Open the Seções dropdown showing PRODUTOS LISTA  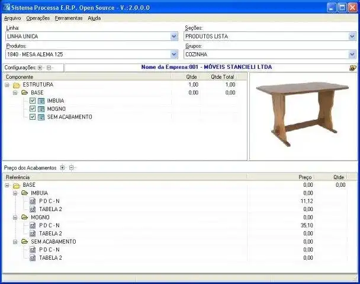pyautogui.click(x=352, y=36)
